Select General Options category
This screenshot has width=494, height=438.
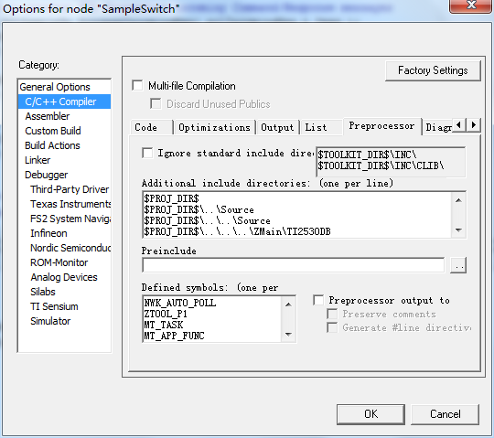coord(55,87)
